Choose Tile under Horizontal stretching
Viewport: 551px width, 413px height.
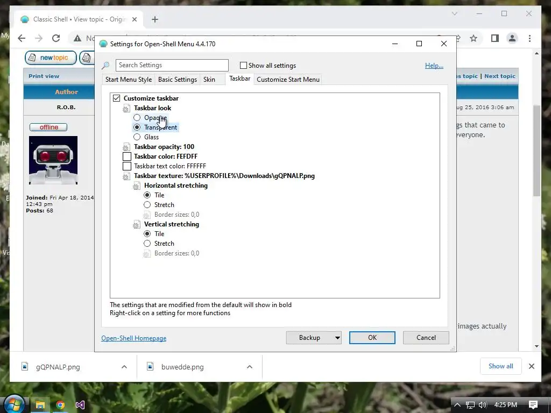pos(147,195)
